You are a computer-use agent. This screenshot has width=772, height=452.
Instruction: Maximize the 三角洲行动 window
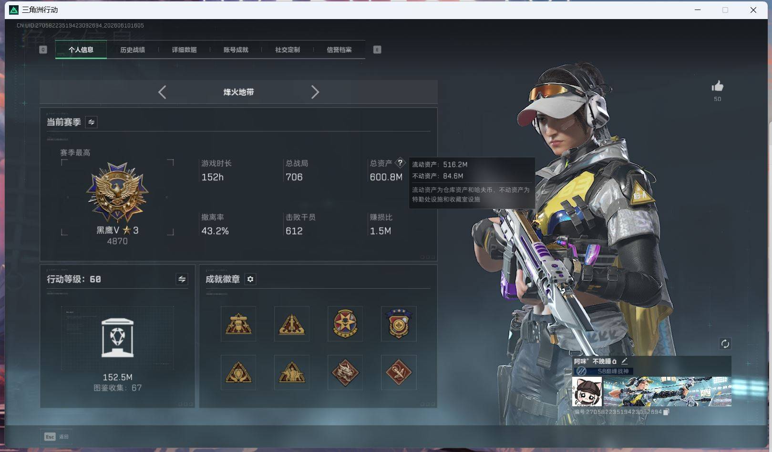coord(725,10)
